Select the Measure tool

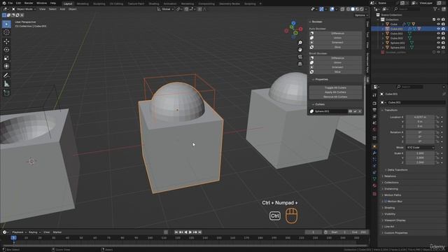point(6,84)
